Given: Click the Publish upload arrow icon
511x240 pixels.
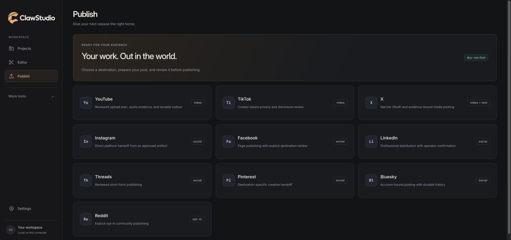Looking at the screenshot, I should pyautogui.click(x=11, y=76).
